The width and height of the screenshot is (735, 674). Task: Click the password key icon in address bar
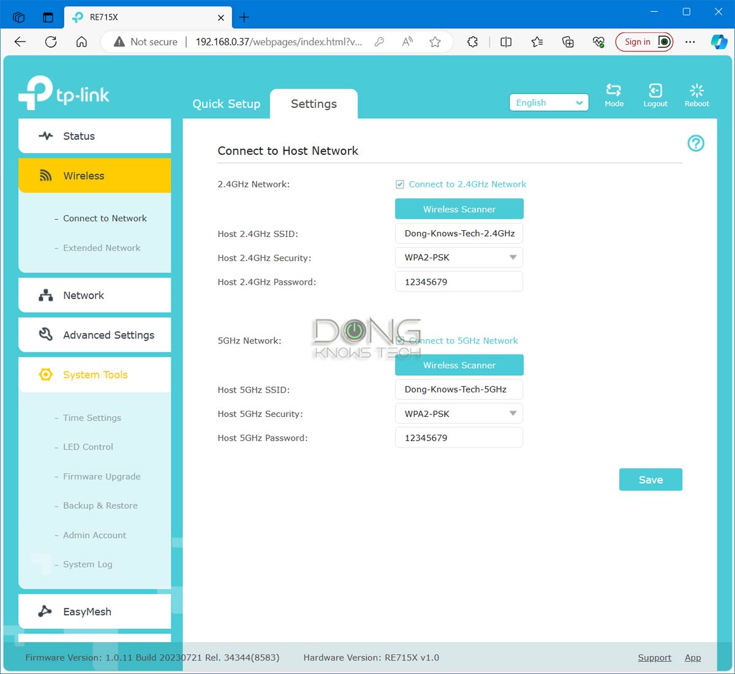(380, 42)
